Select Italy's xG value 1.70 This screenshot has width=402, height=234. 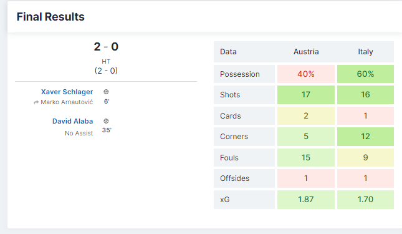[365, 199]
